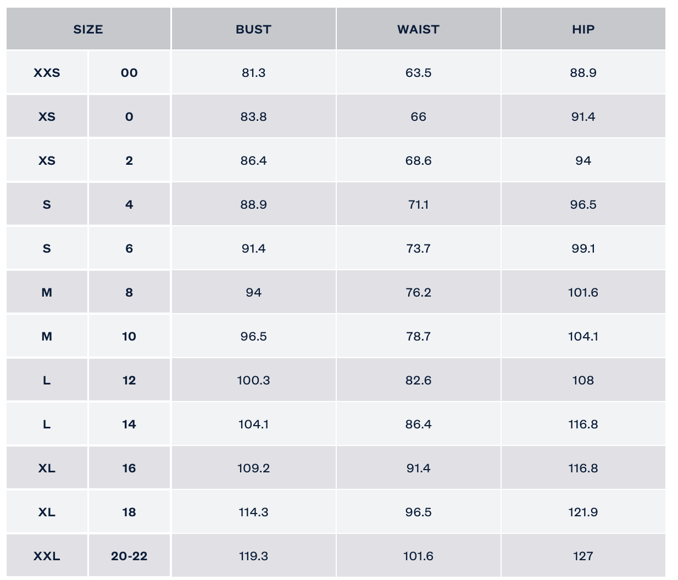Click bust value 100.3

253,380
